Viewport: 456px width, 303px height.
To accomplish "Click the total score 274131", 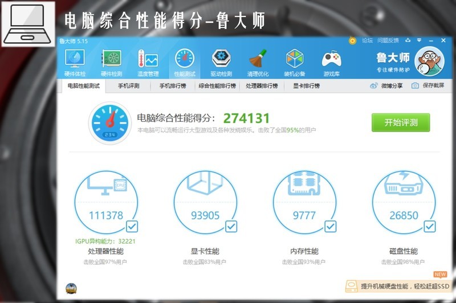I will click(x=247, y=118).
